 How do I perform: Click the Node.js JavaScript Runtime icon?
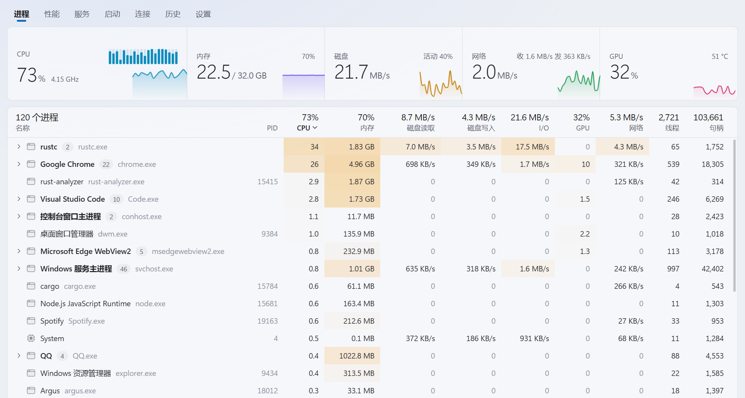point(31,304)
